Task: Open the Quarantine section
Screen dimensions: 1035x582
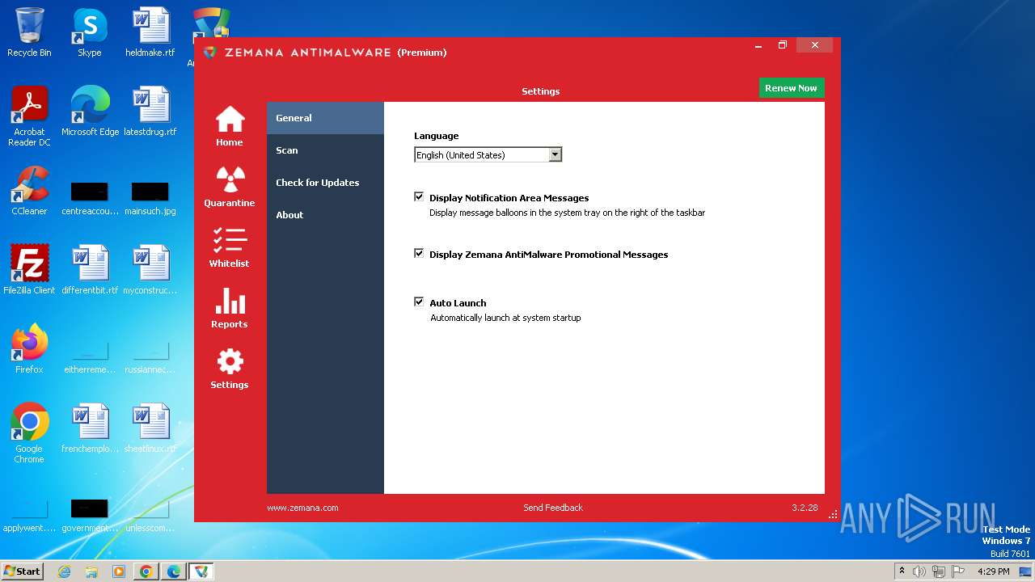Action: point(230,187)
